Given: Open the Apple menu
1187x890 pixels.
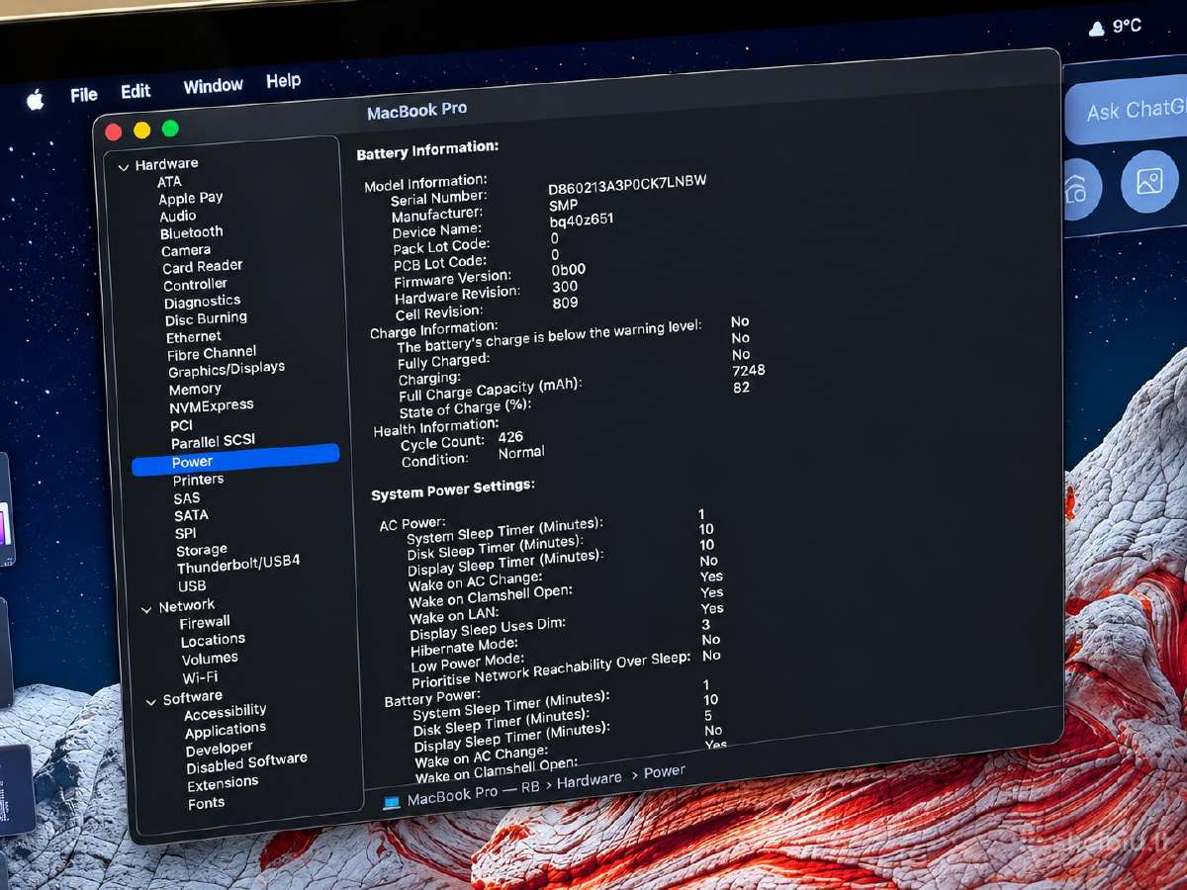Looking at the screenshot, I should pos(36,100).
